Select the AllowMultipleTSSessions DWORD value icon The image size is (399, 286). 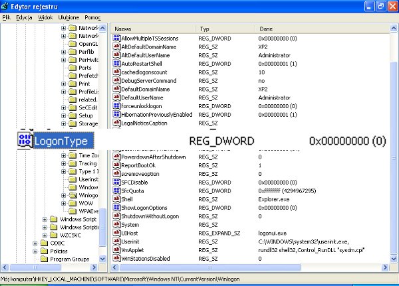pos(116,38)
